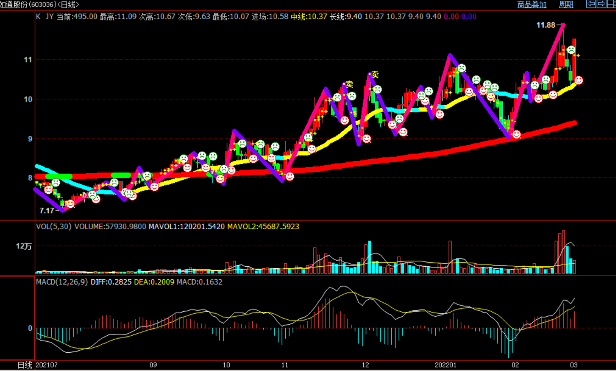Click the JY indicator name in header
The image size is (616, 371).
pos(49,17)
